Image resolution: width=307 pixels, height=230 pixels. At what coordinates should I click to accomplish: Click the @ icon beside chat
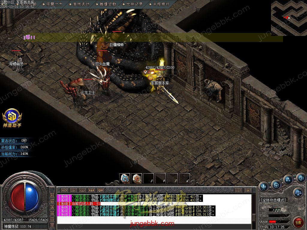(52, 225)
